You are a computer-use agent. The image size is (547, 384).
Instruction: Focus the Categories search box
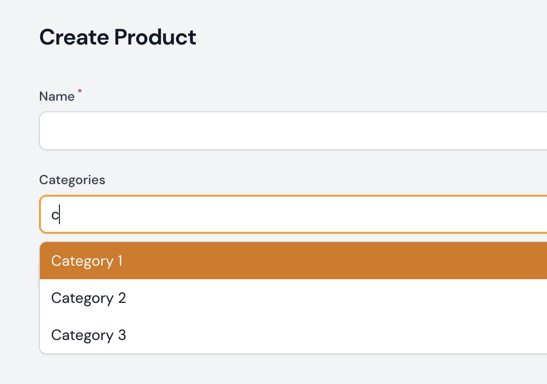pos(293,215)
